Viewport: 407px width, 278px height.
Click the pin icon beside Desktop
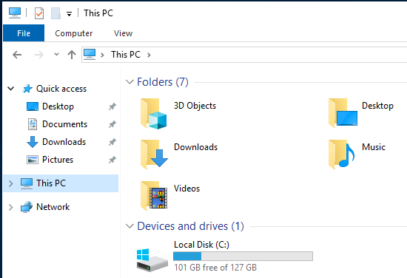112,106
